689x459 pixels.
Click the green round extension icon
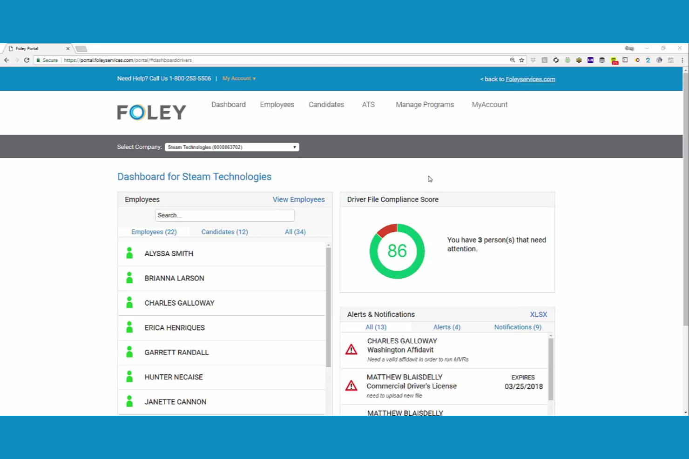pos(567,60)
